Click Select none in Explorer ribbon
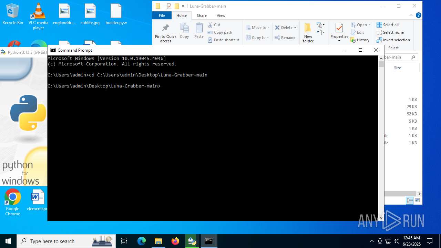Viewport: 441px width, 248px height. [390, 32]
